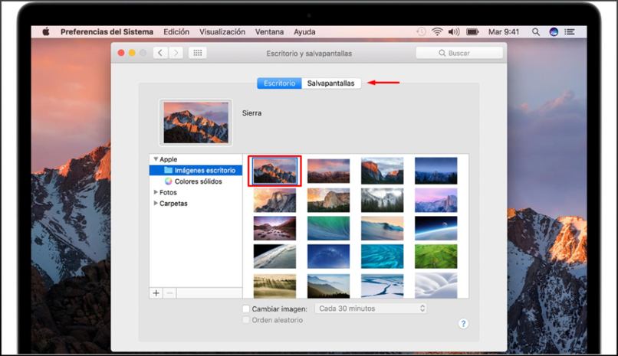Screen dimensions: 618x356
Task: Click the Imágenes escritorio folder icon
Action: [168, 170]
